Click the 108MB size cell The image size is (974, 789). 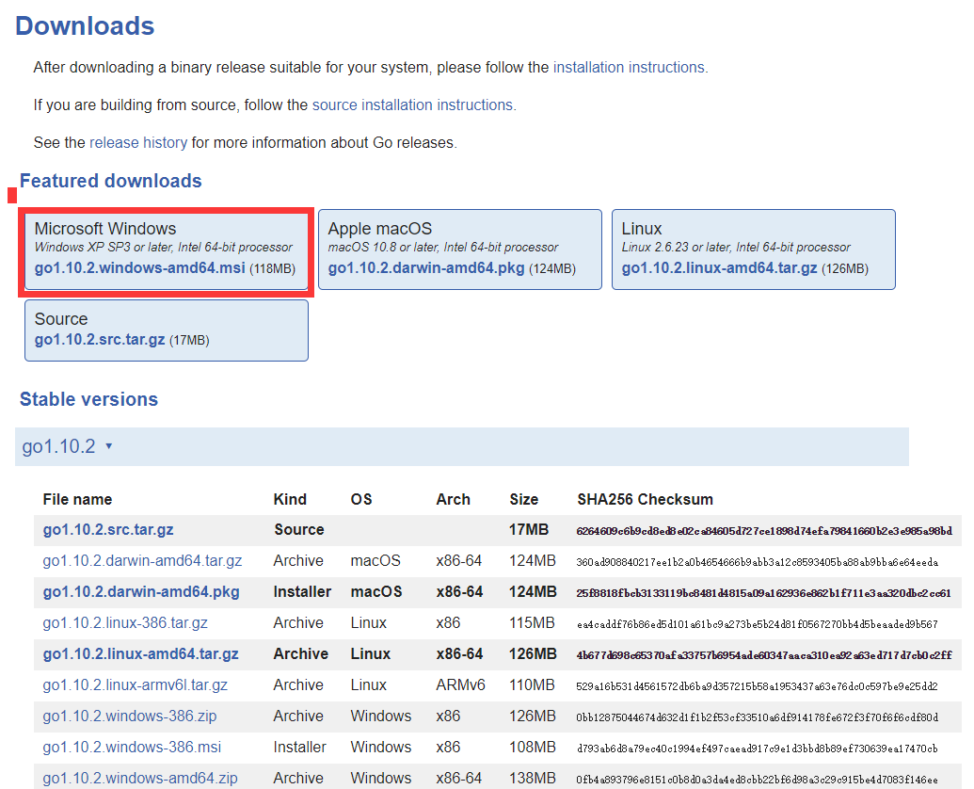pos(532,748)
